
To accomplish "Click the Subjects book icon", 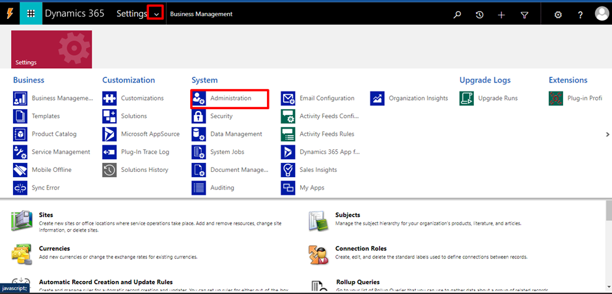I will click(318, 221).
